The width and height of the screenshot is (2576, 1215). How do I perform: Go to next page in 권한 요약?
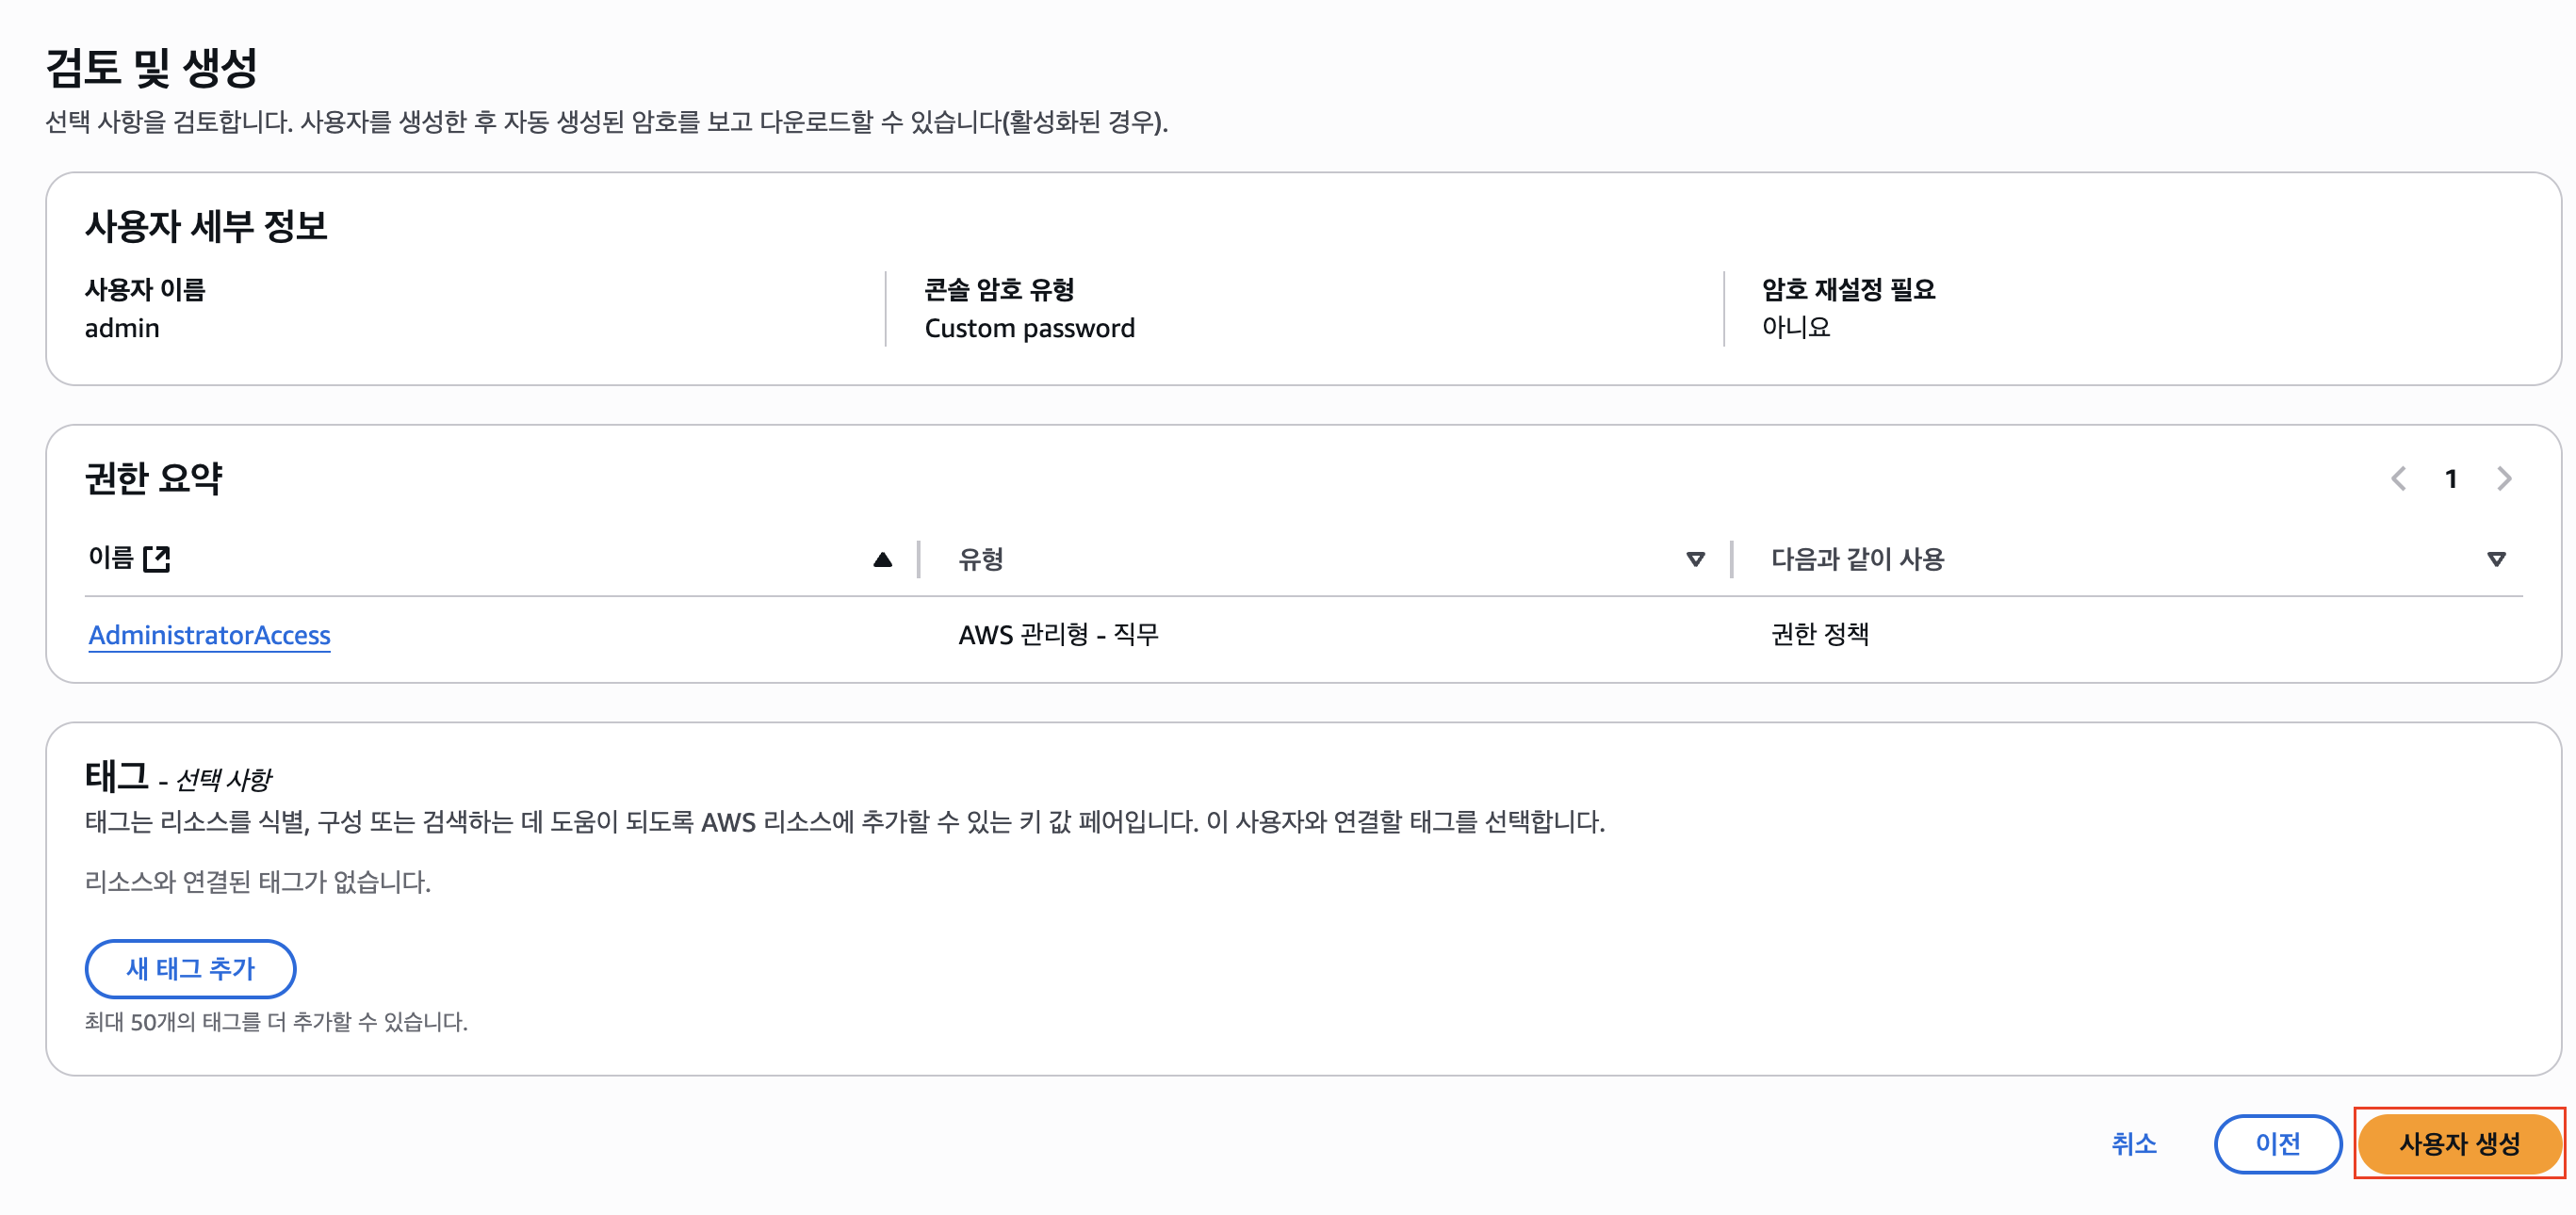(x=2503, y=479)
